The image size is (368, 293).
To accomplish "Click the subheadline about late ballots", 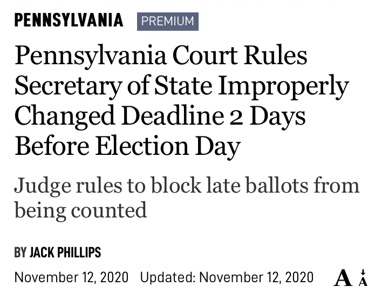I will 186,197.
